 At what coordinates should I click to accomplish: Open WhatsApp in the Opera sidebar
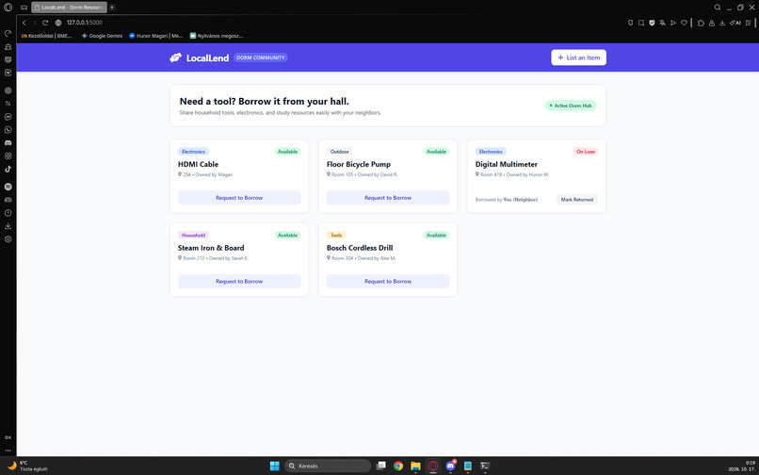click(8, 130)
